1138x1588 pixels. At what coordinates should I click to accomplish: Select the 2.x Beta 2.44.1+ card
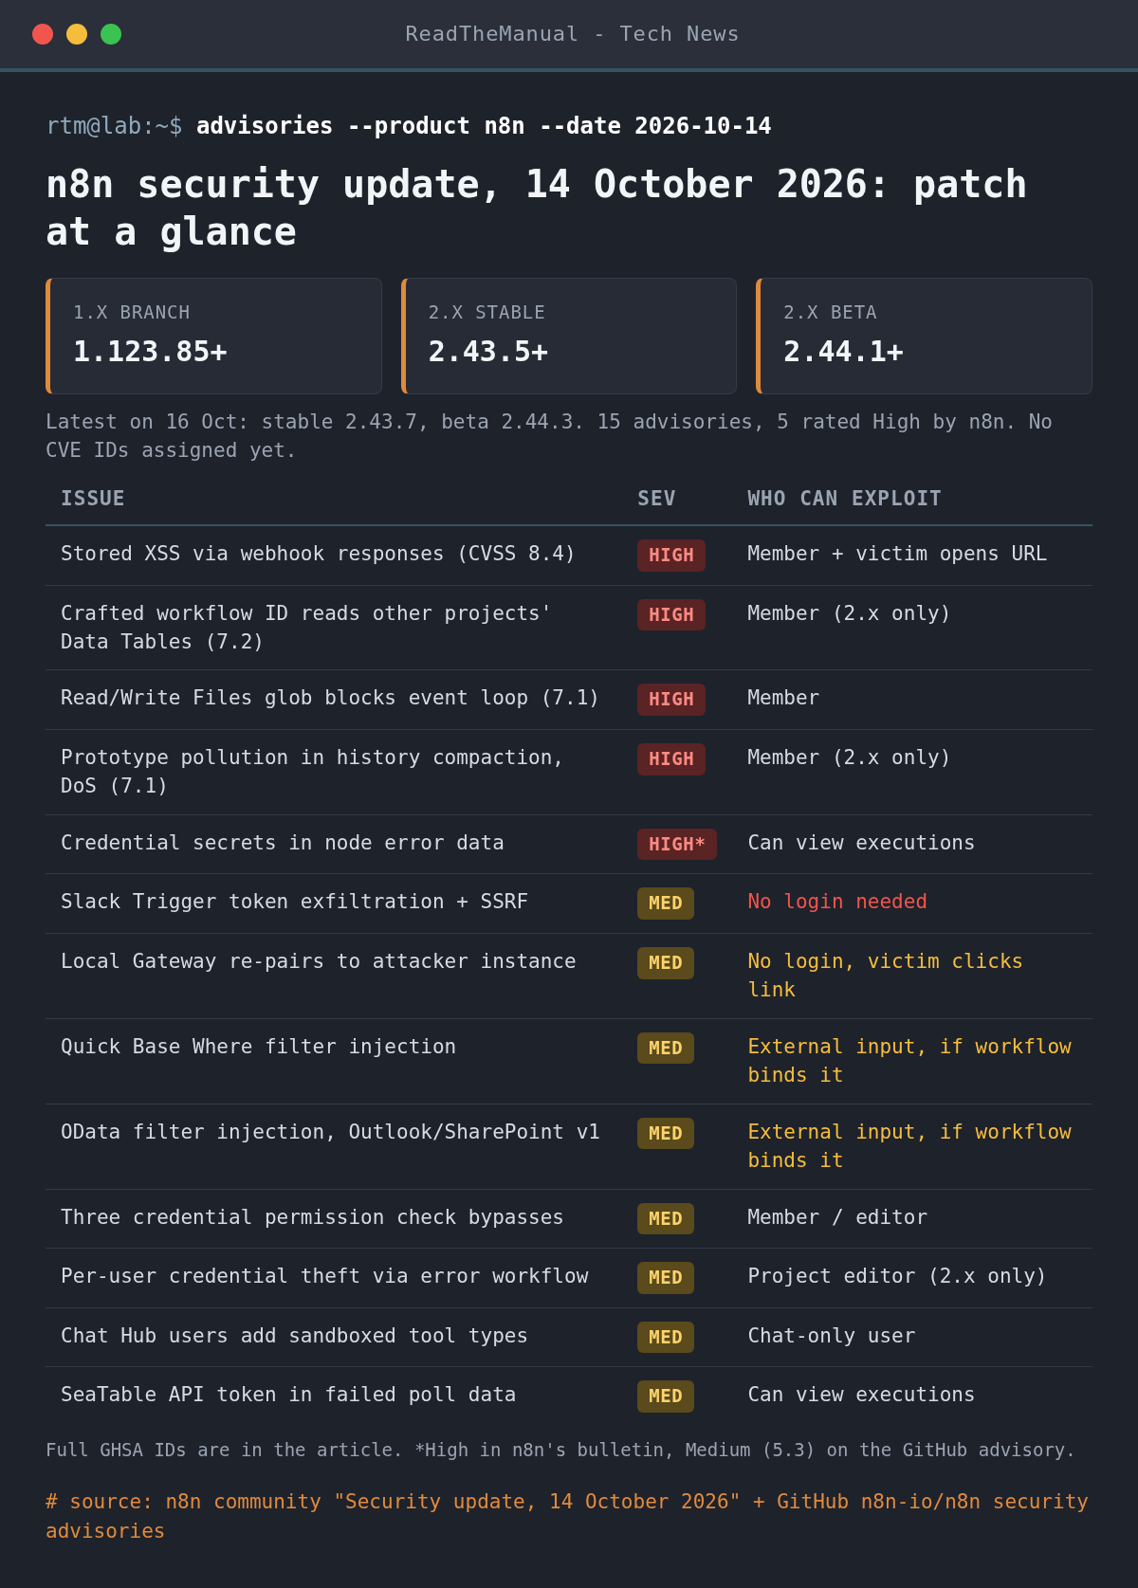coord(924,336)
